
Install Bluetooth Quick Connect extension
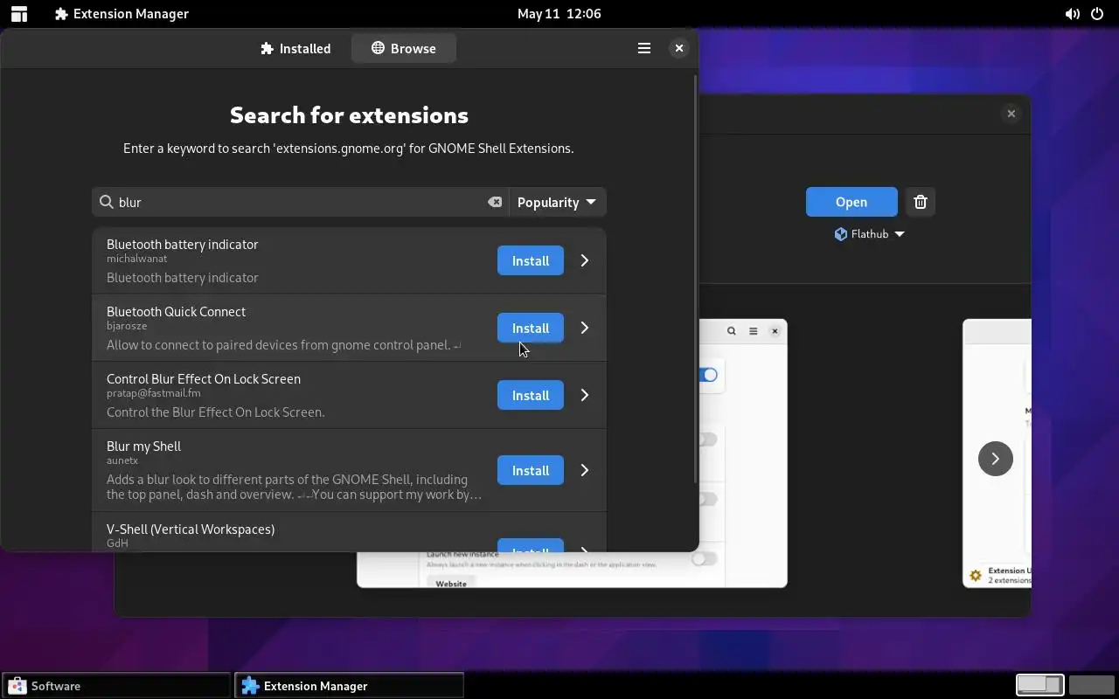click(x=531, y=328)
